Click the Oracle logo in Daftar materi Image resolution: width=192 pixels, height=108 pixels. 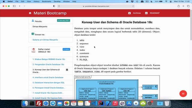pyautogui.click(x=33, y=50)
